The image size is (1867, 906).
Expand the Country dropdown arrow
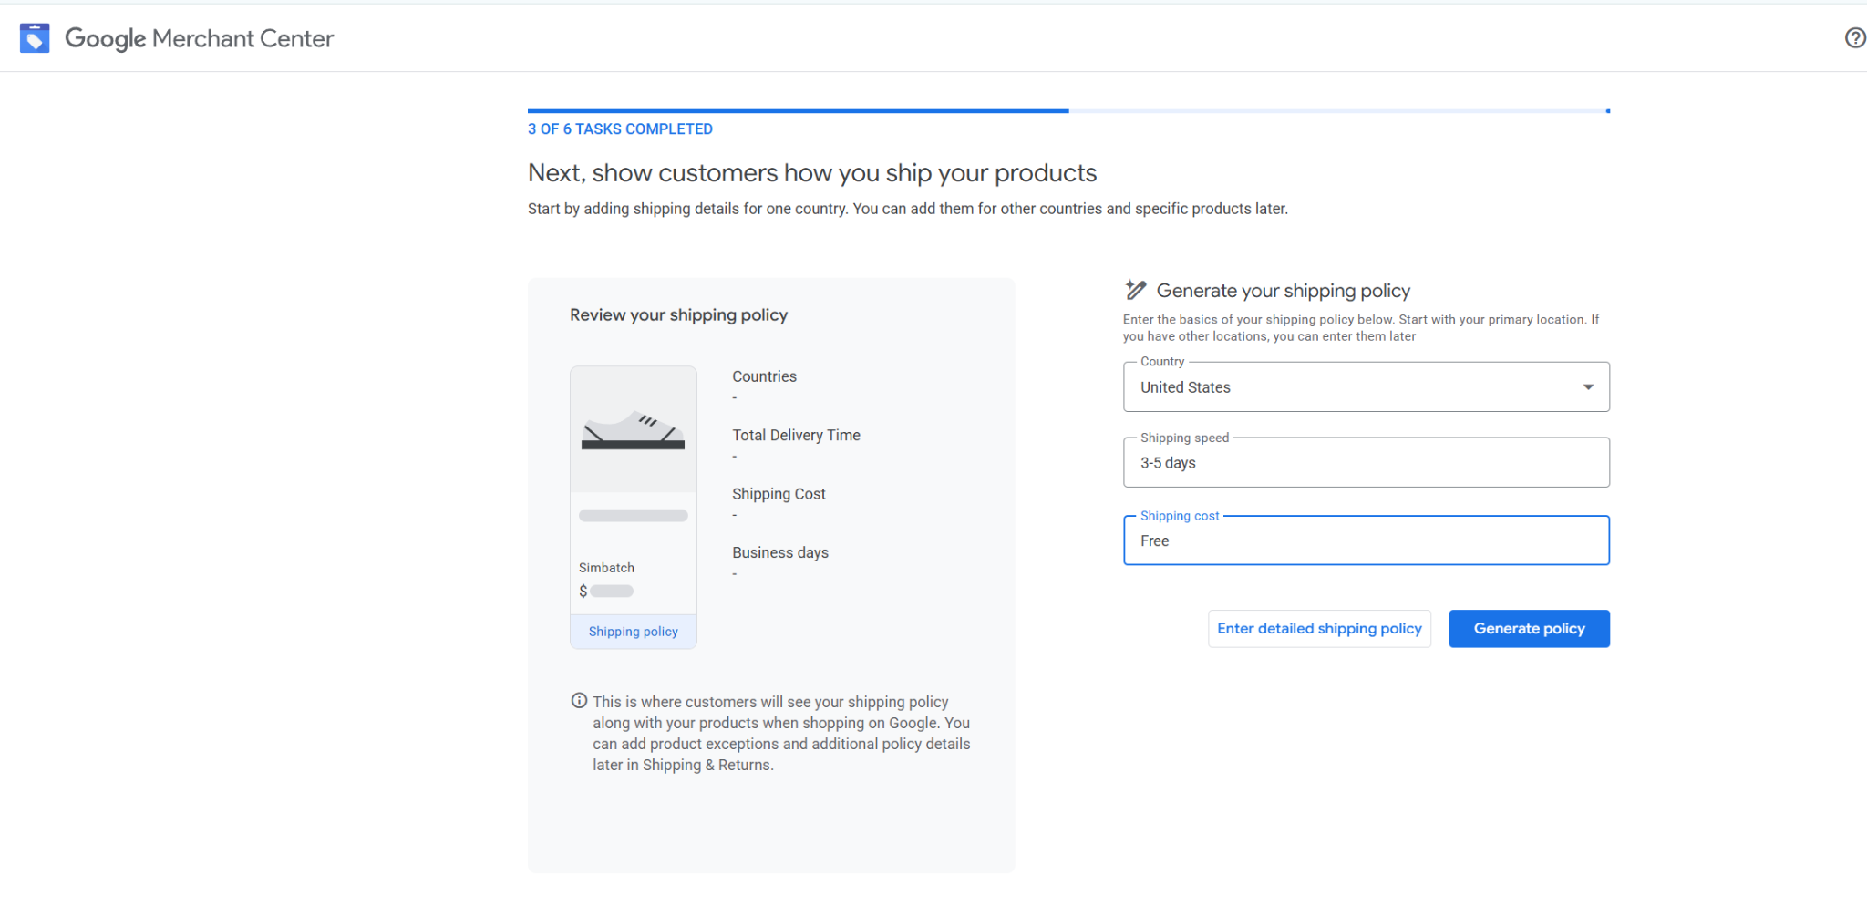tap(1588, 387)
